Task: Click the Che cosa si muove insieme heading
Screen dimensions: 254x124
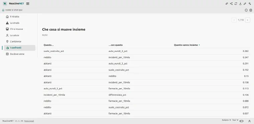Action: 63,29
